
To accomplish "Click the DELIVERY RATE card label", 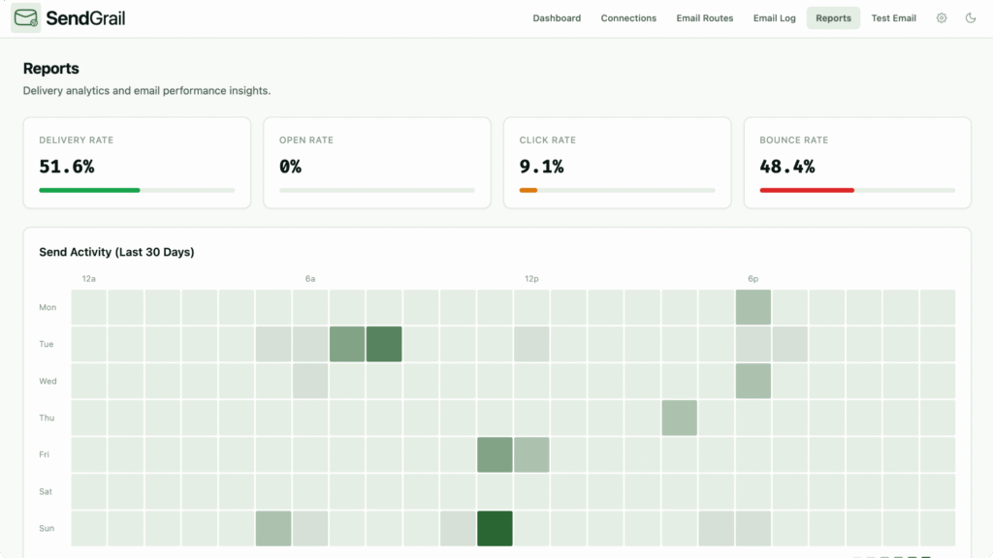I will pos(76,139).
